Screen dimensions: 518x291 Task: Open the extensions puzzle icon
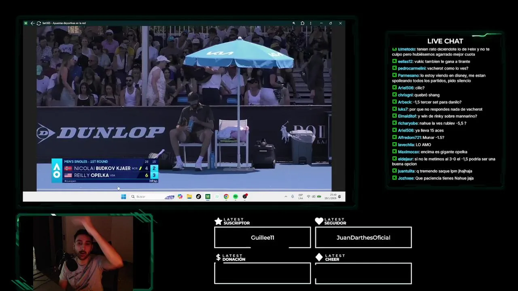coord(302,23)
